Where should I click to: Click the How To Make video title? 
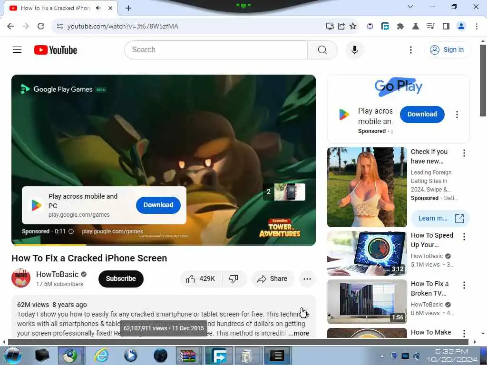[x=431, y=332]
